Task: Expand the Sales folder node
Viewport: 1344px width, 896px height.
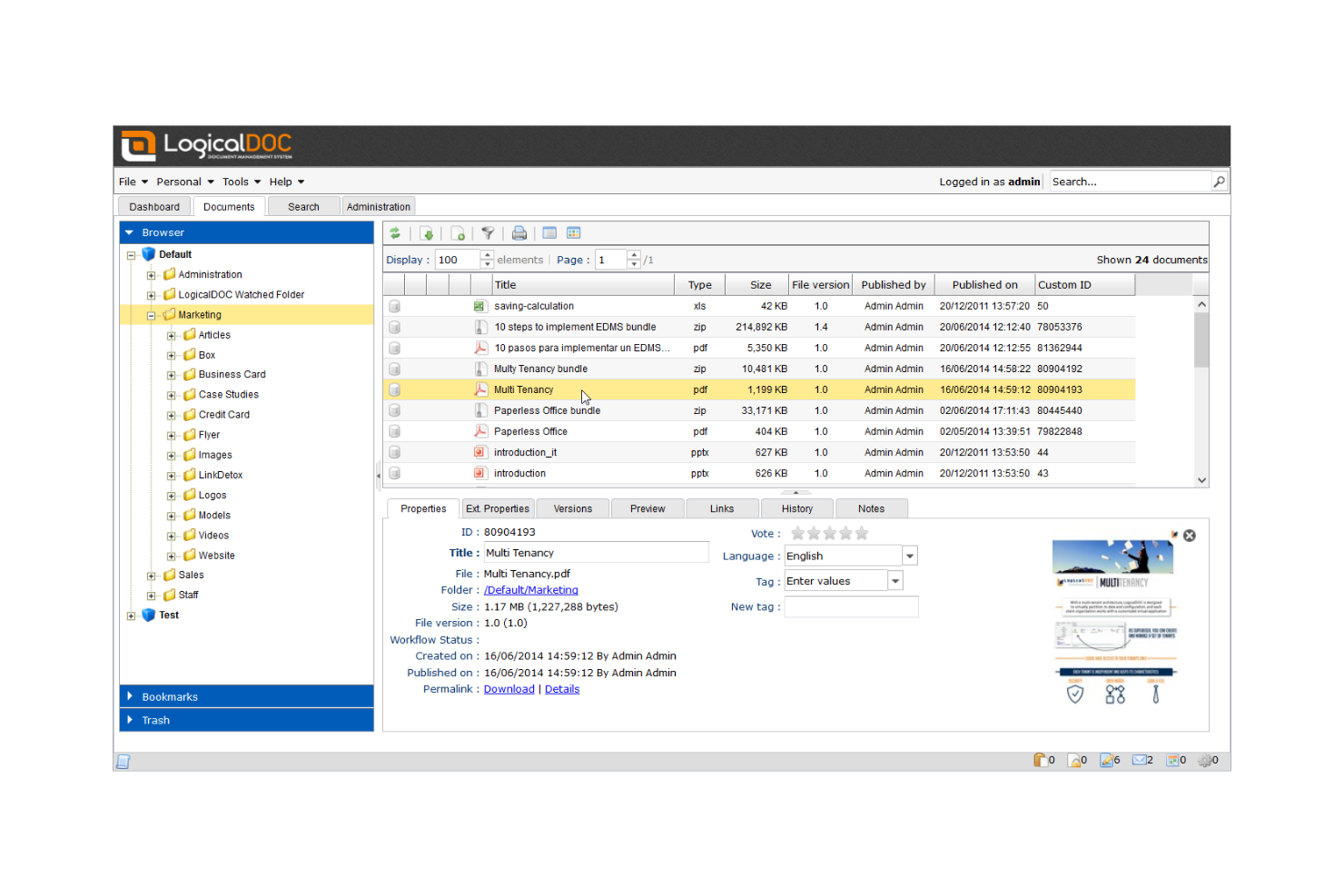Action: coord(151,576)
